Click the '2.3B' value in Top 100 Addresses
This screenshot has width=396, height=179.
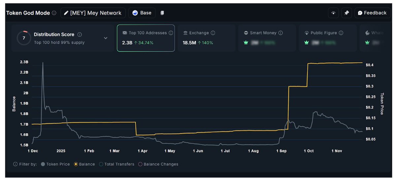(x=127, y=43)
